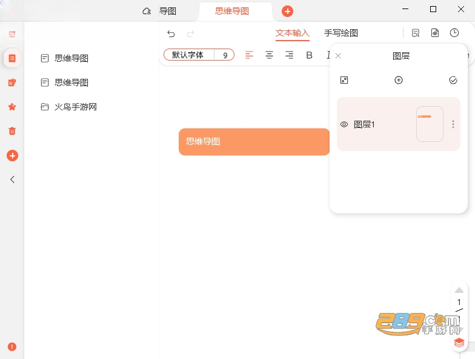Add a new tab with red plus

(x=287, y=12)
